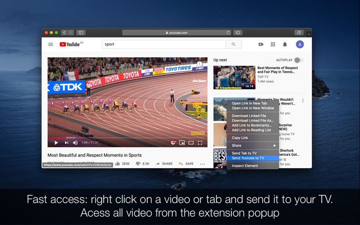
Task: Choose 'Download Linked File'
Action: click(252, 116)
